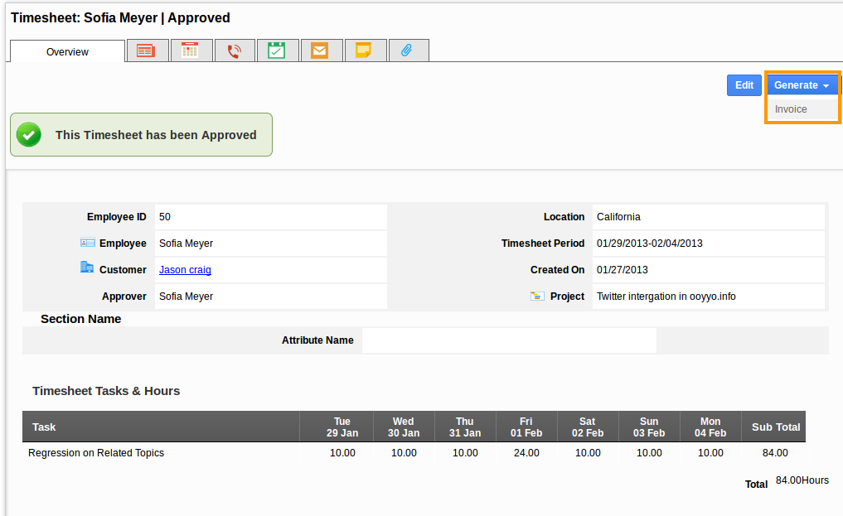Click the Edit button
This screenshot has height=516, width=843.
click(x=744, y=85)
